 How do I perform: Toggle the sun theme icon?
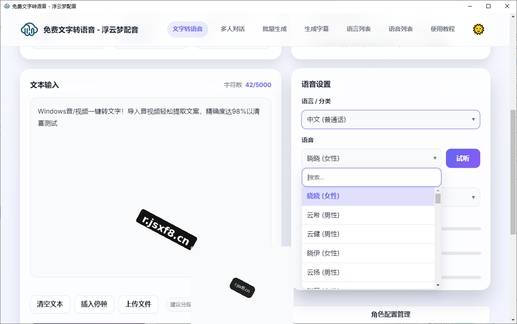pyautogui.click(x=478, y=29)
